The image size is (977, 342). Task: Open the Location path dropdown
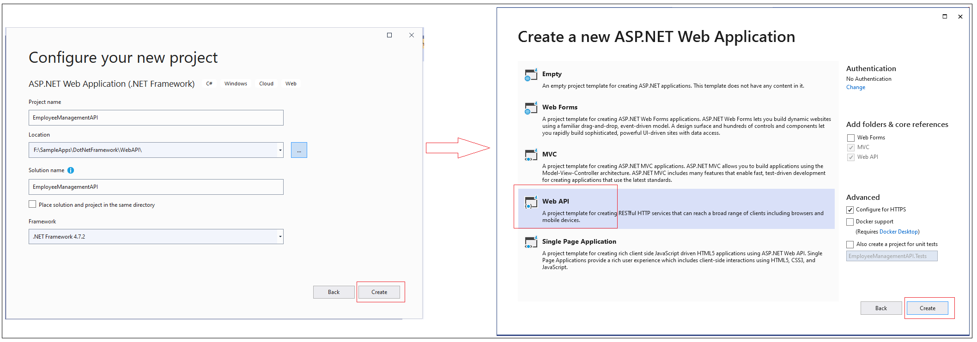click(280, 150)
